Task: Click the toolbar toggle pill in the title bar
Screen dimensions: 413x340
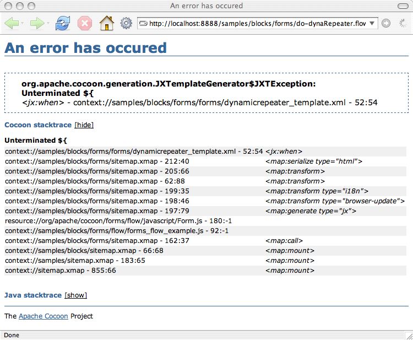Action: pos(403,6)
